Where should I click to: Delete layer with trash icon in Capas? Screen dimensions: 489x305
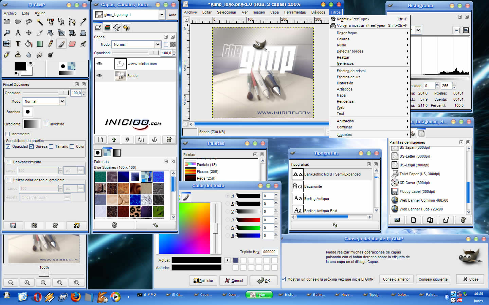coord(169,139)
